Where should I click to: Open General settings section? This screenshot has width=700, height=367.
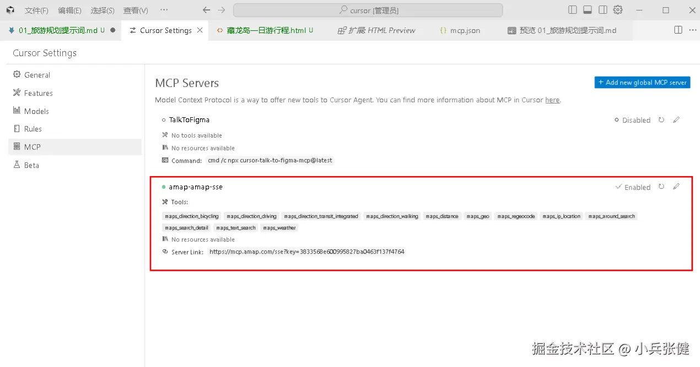(x=75, y=75)
